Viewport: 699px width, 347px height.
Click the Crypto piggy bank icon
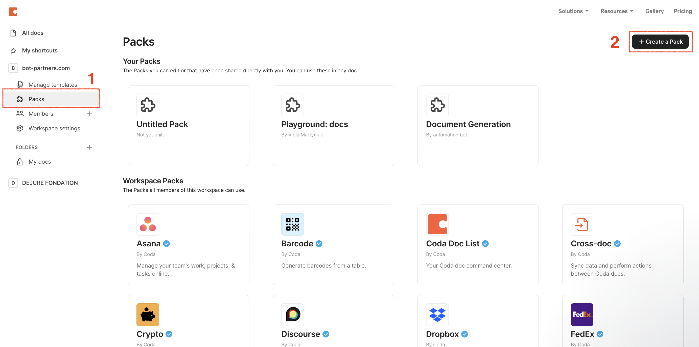pyautogui.click(x=148, y=314)
